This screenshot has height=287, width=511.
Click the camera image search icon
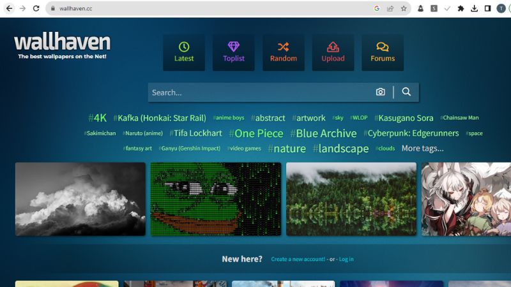[x=381, y=92]
